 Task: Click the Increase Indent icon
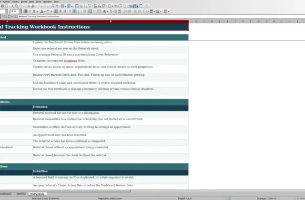(135, 11)
